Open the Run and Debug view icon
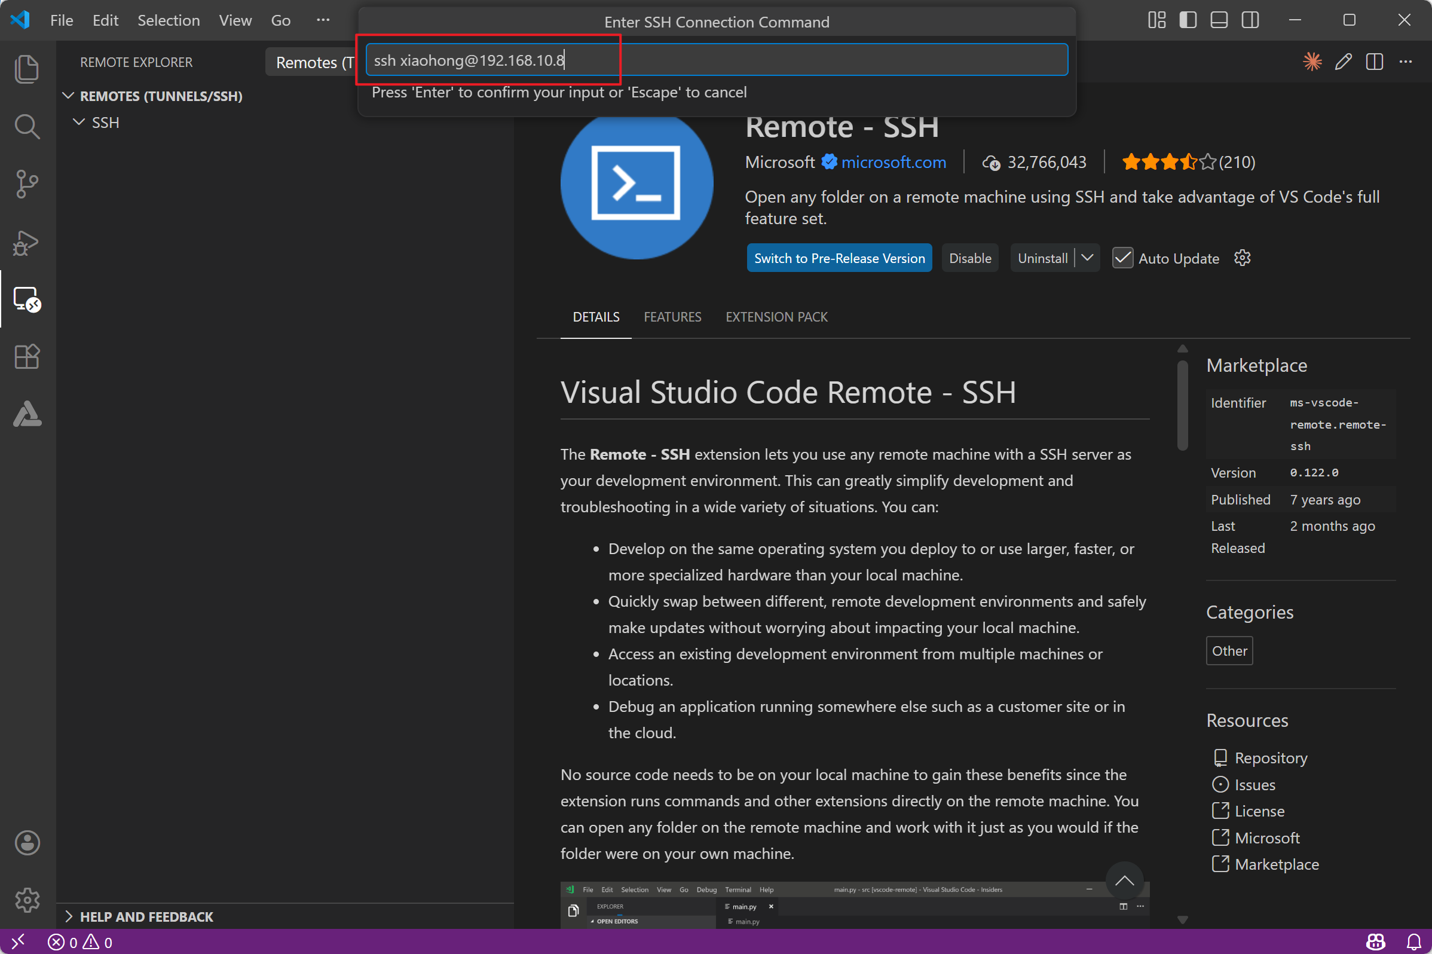Viewport: 1432px width, 954px height. 27,242
